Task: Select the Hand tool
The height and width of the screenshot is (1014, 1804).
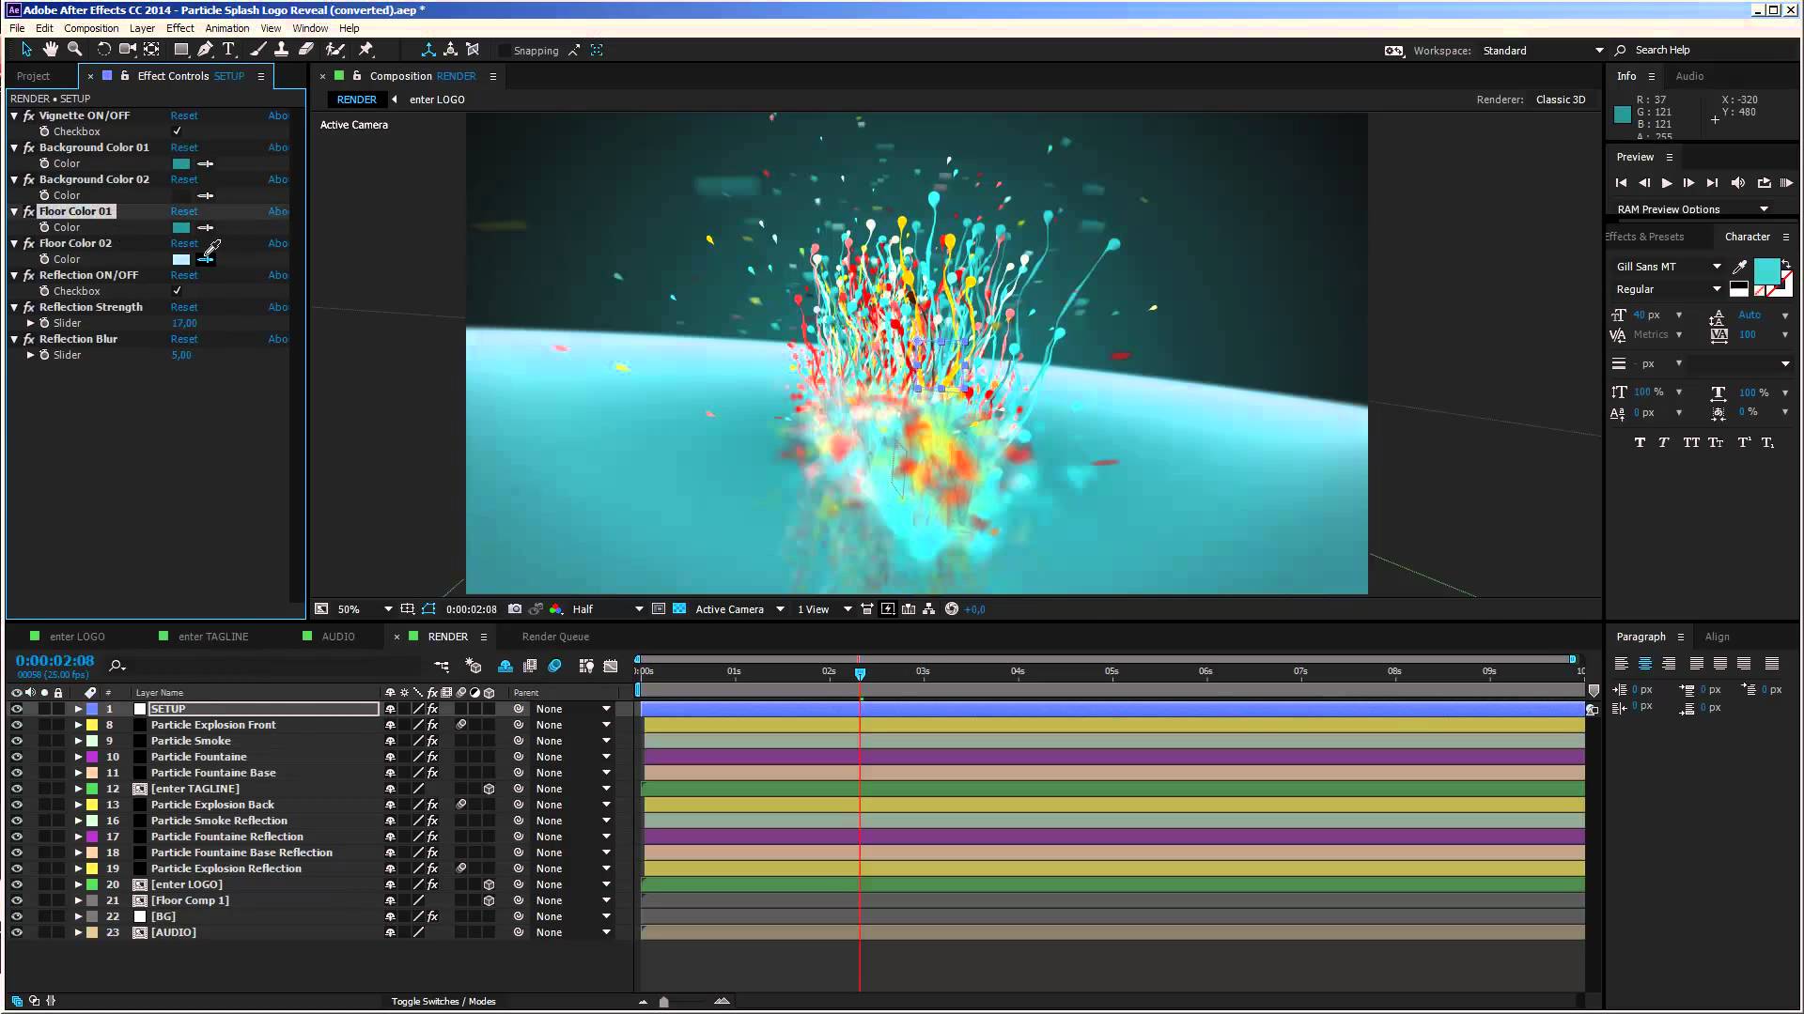Action: (x=50, y=50)
